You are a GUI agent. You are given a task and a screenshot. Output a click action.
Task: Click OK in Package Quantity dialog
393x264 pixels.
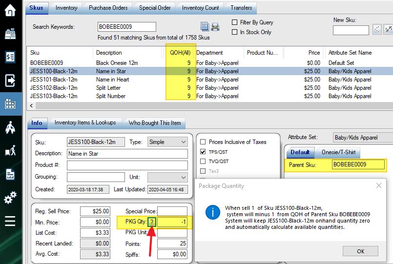click(x=360, y=251)
